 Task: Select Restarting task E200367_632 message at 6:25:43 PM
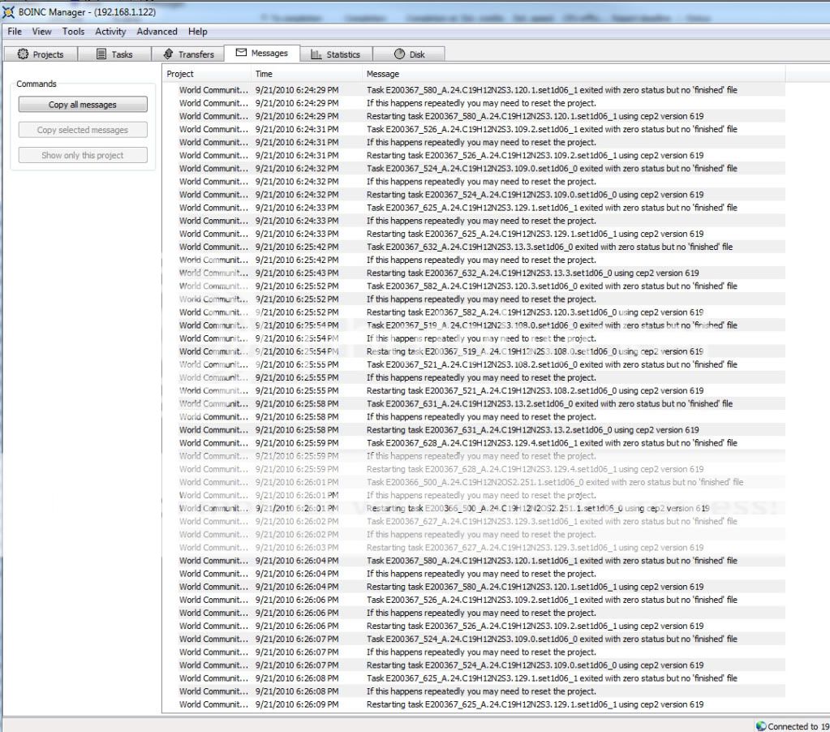[x=474, y=273]
